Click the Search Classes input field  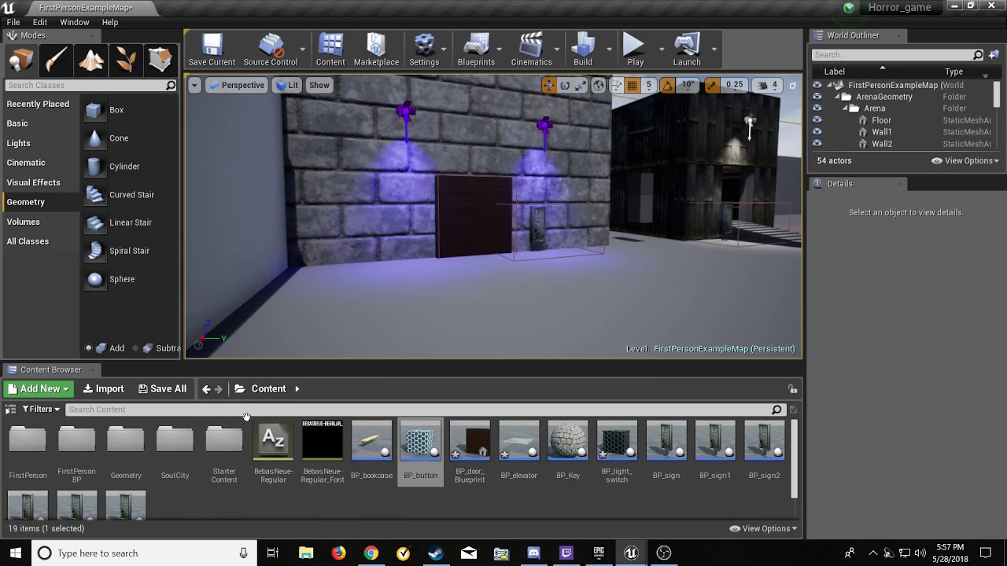point(90,85)
